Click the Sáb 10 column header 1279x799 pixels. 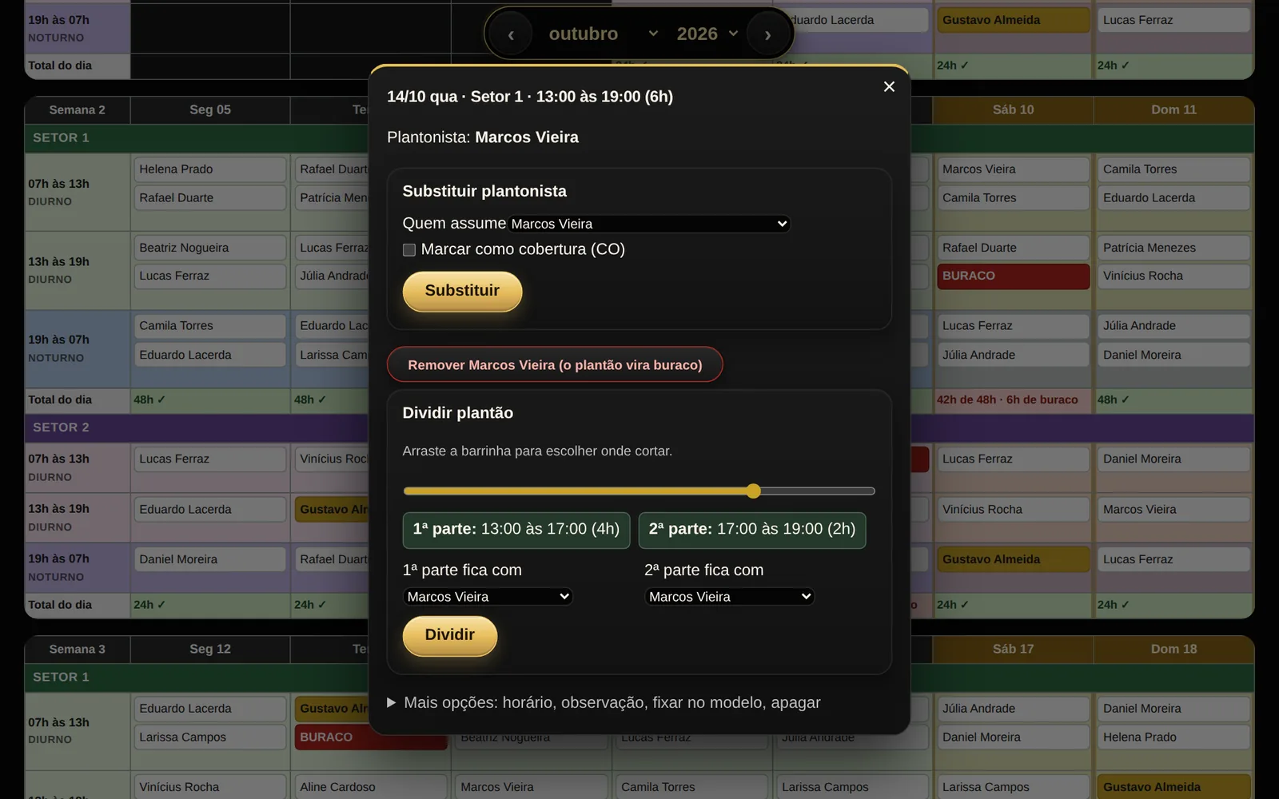1013,109
